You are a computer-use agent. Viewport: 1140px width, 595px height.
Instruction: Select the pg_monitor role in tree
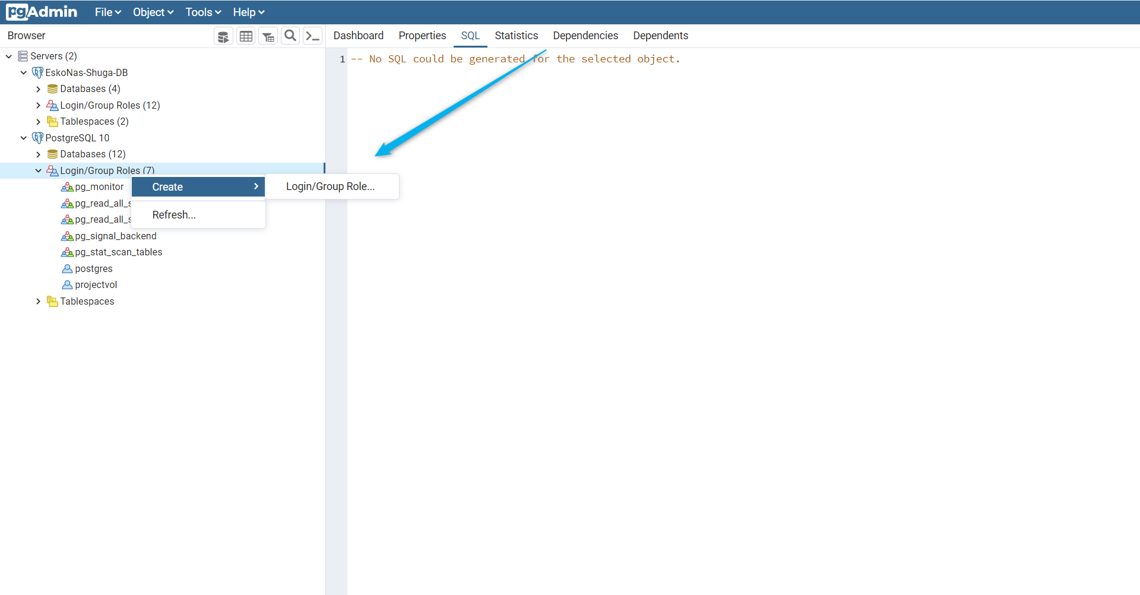(99, 186)
